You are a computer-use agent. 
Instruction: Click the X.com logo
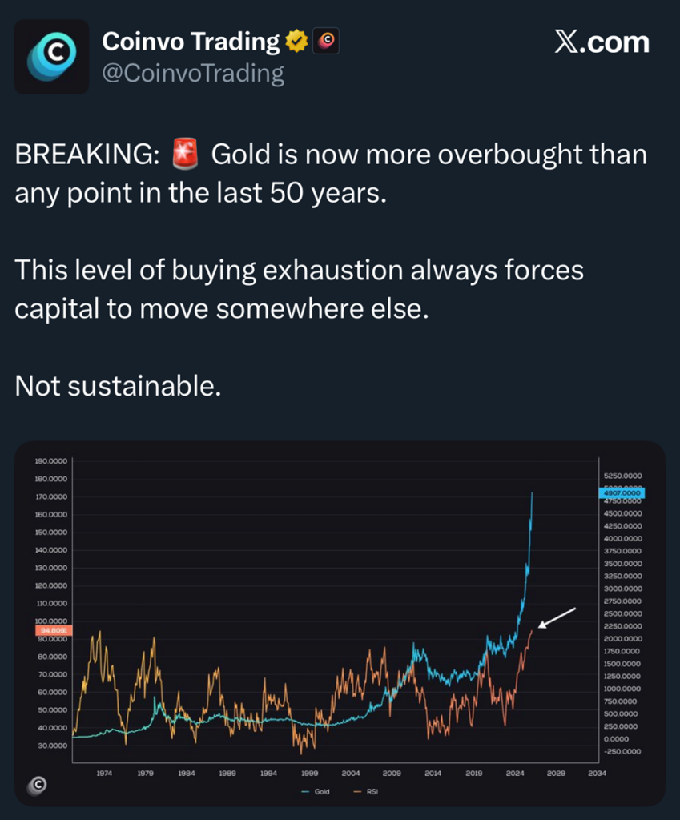(x=602, y=42)
